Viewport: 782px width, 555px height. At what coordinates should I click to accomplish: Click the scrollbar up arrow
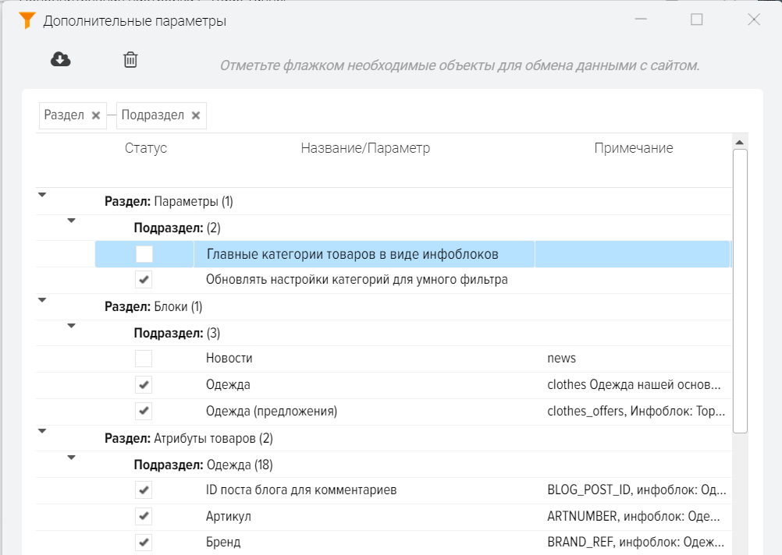(x=740, y=142)
